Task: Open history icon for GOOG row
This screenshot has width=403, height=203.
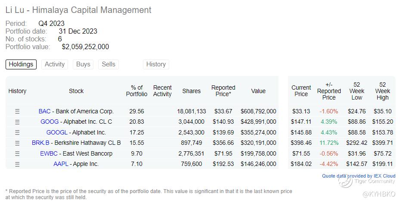Action: 17,122
